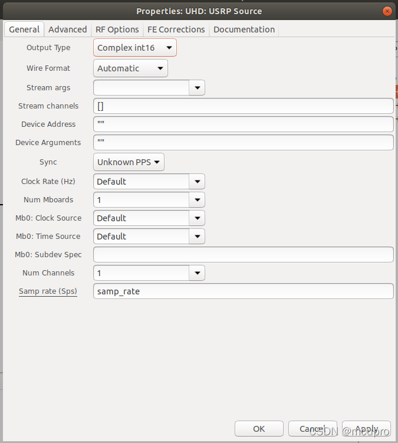
Task: Click the Device Address label
Action: click(48, 124)
